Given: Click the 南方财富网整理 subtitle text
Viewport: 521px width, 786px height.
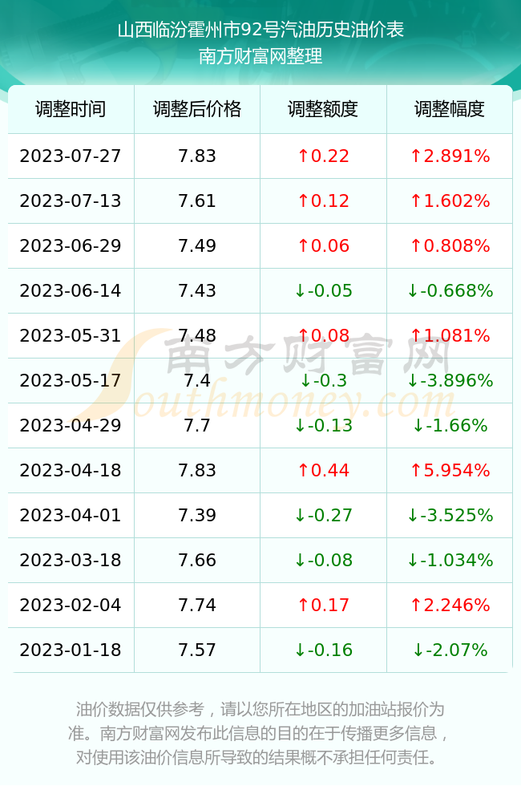Looking at the screenshot, I should pyautogui.click(x=260, y=56).
